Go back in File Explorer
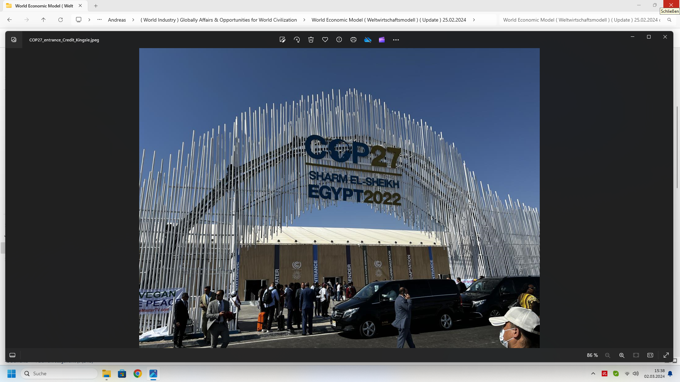Viewport: 680px width, 382px height. click(x=10, y=20)
